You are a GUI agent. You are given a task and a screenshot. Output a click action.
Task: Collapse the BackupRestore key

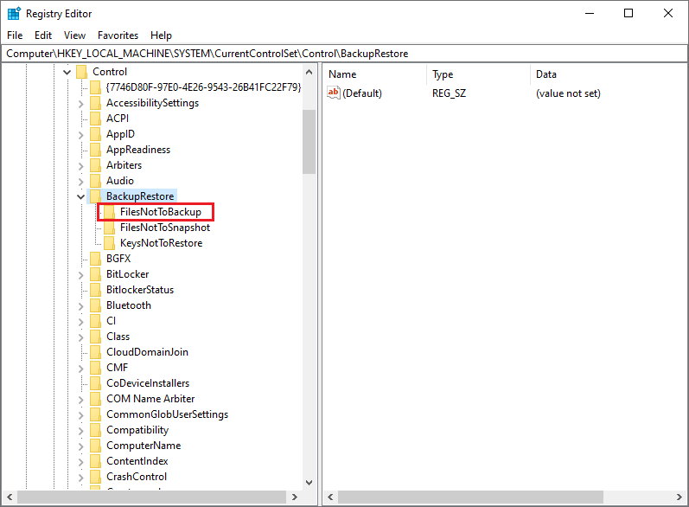pos(81,196)
